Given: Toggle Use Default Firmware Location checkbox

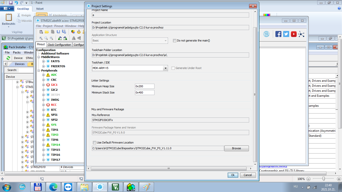Looking at the screenshot, I should click(94, 142).
